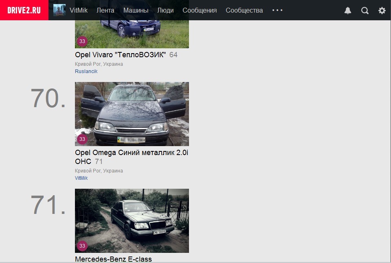391x263 pixels.
Task: Click the 33 badge on Opel Vivaro photo
Action: [x=82, y=41]
